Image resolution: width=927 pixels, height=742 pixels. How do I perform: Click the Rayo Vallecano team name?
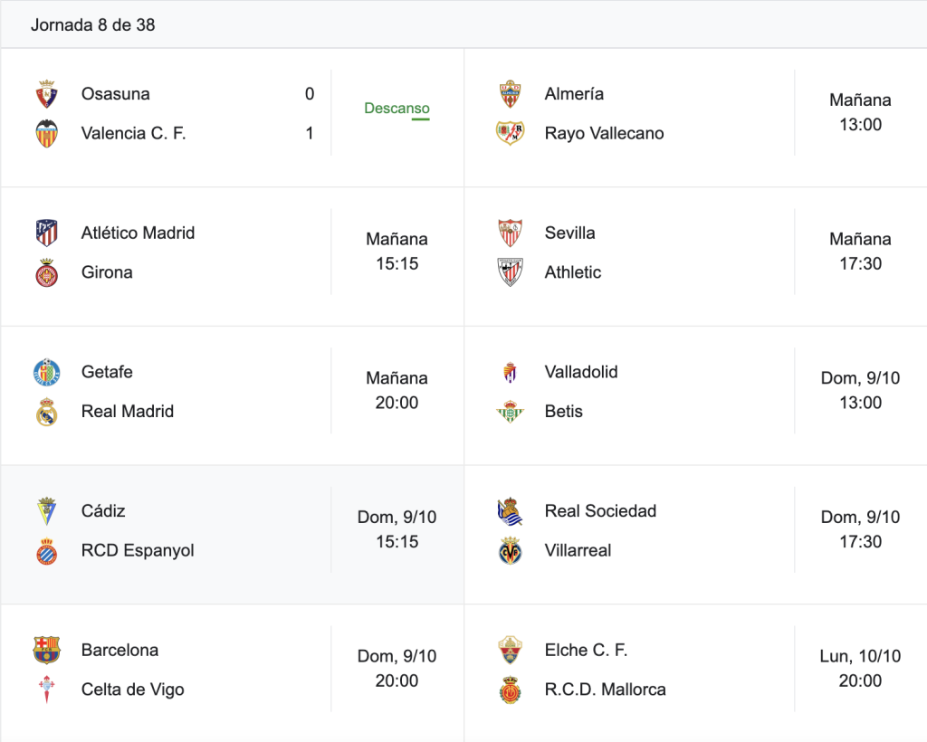pyautogui.click(x=604, y=134)
